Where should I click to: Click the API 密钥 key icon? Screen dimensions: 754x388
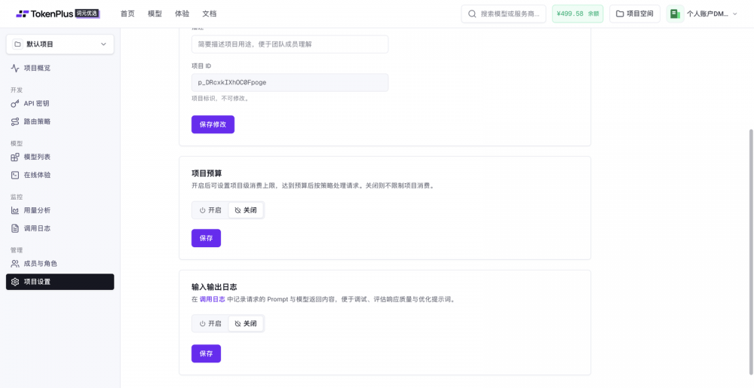[x=15, y=104]
